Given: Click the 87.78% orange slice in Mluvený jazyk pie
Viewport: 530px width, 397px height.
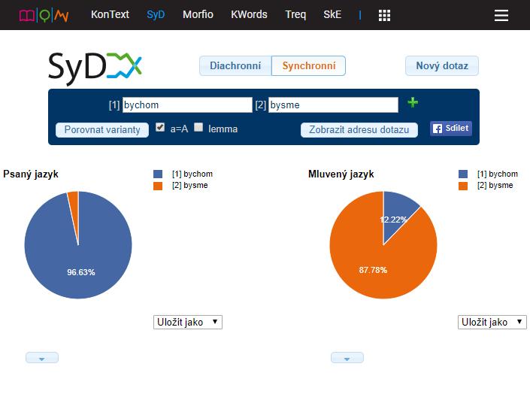Looking at the screenshot, I should click(x=372, y=264).
